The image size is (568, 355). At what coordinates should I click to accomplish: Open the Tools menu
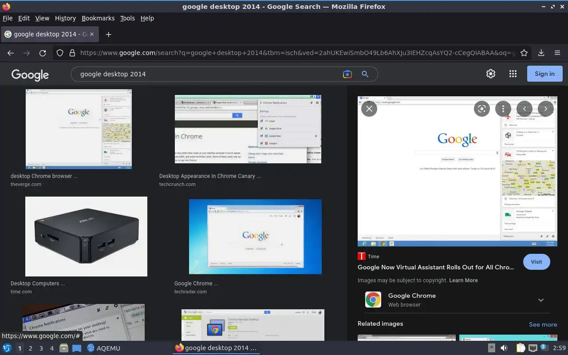pos(127,18)
